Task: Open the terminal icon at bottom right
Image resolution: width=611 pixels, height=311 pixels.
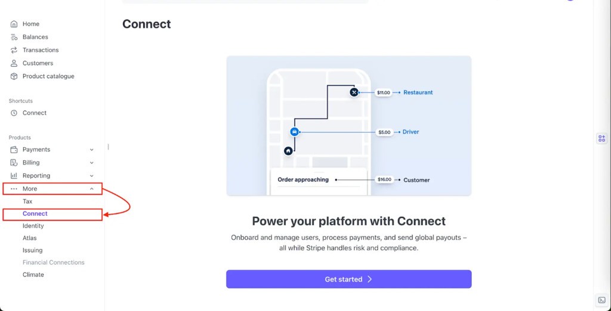Action: point(601,300)
